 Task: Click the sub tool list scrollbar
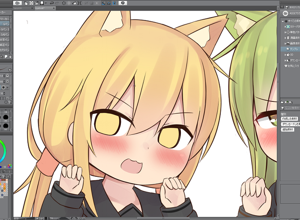(11, 34)
